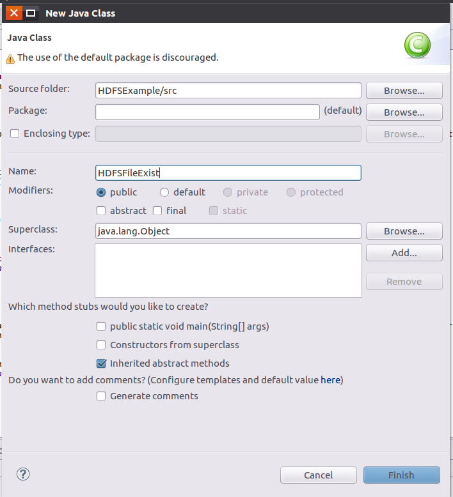The height and width of the screenshot is (497, 453).
Task: Browse for a Superclass
Action: coord(404,231)
